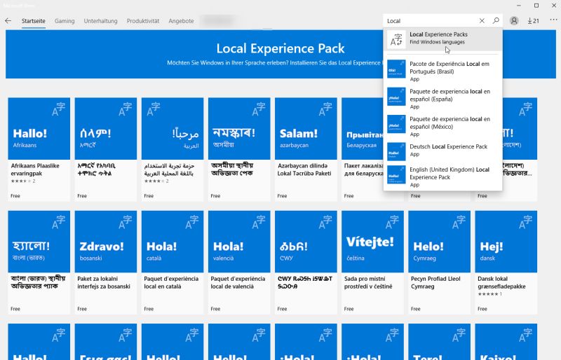Open the Afrikaans Hallo! tile

coord(39,129)
